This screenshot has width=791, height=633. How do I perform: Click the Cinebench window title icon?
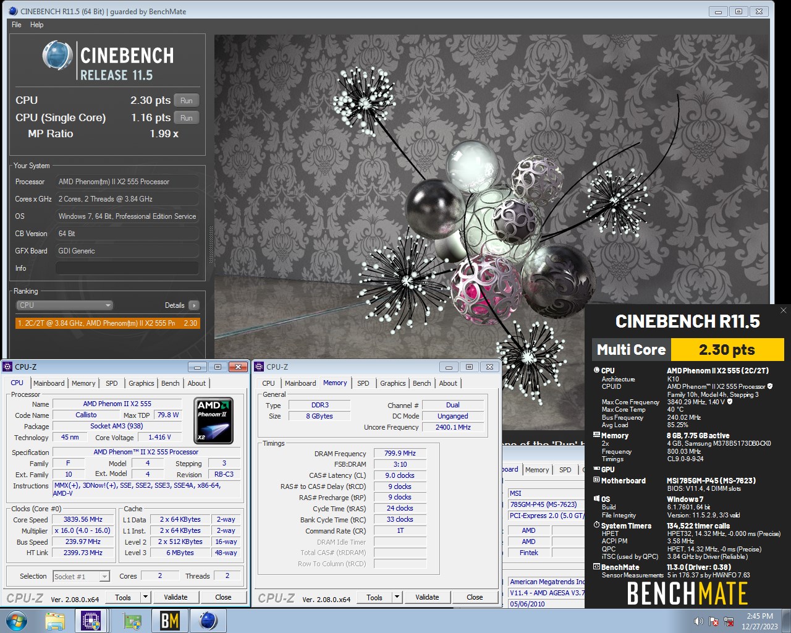pyautogui.click(x=14, y=11)
